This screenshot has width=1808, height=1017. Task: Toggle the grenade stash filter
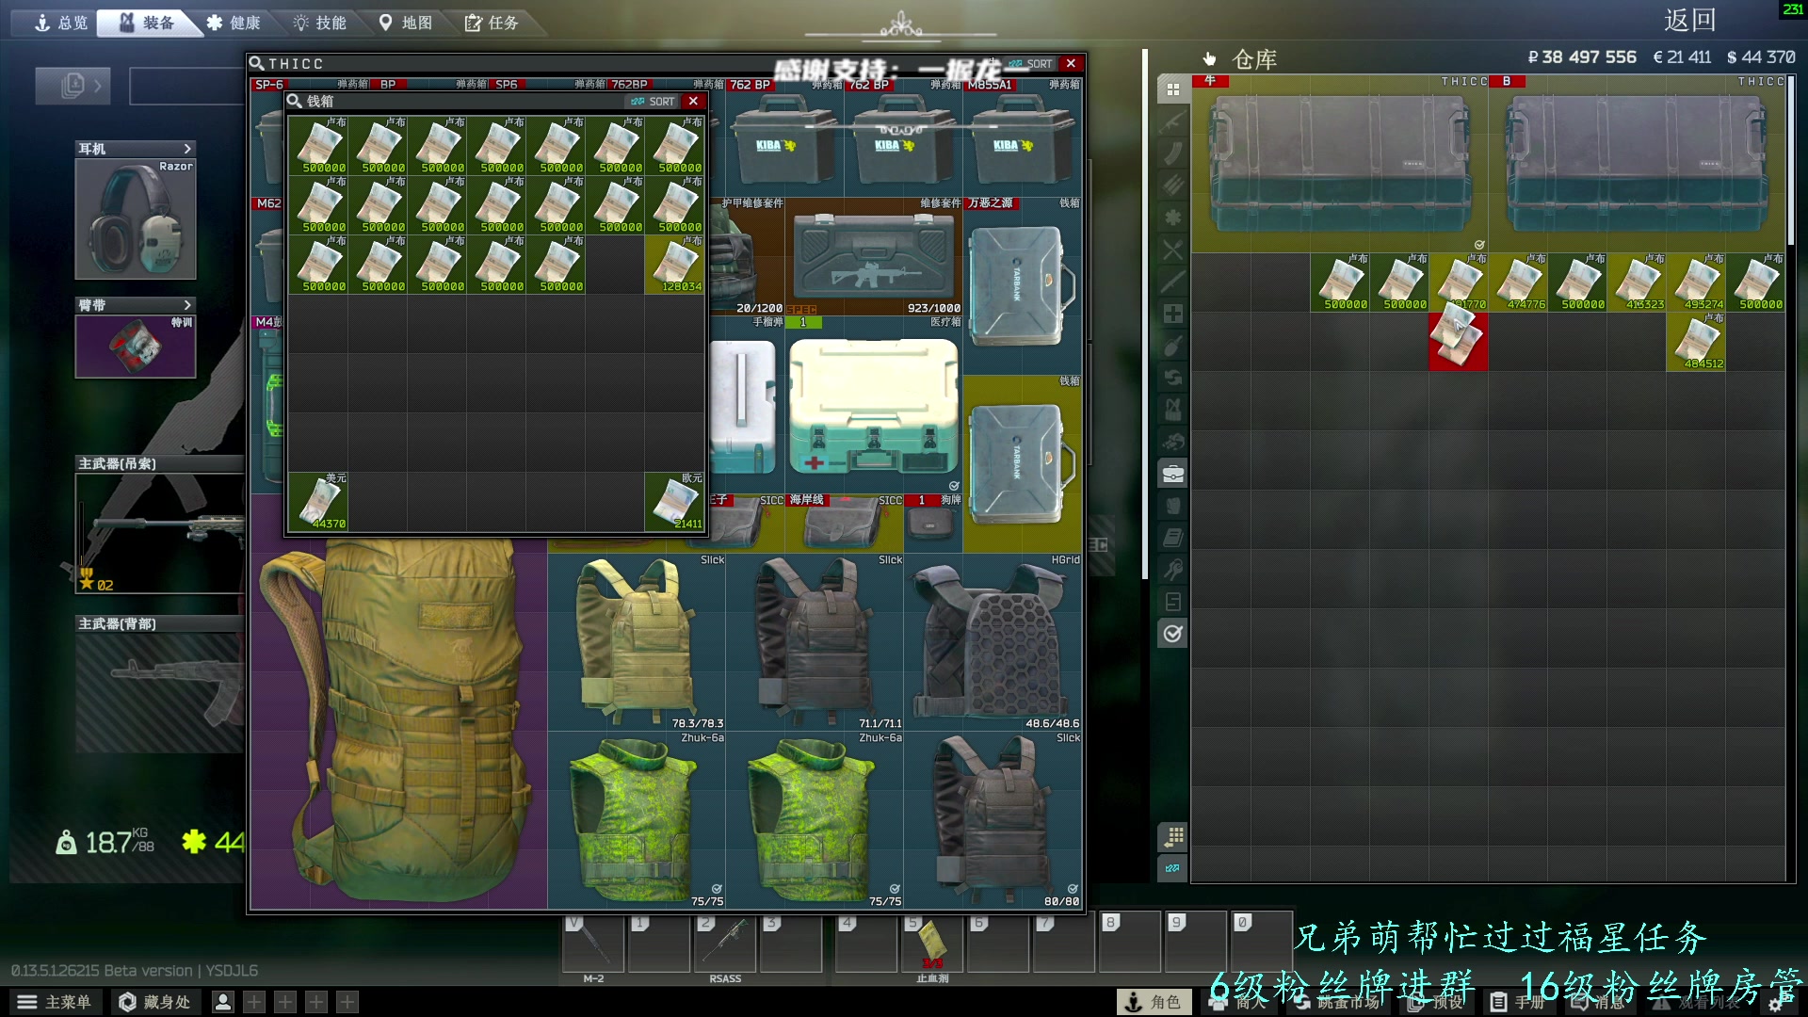coord(1172,346)
